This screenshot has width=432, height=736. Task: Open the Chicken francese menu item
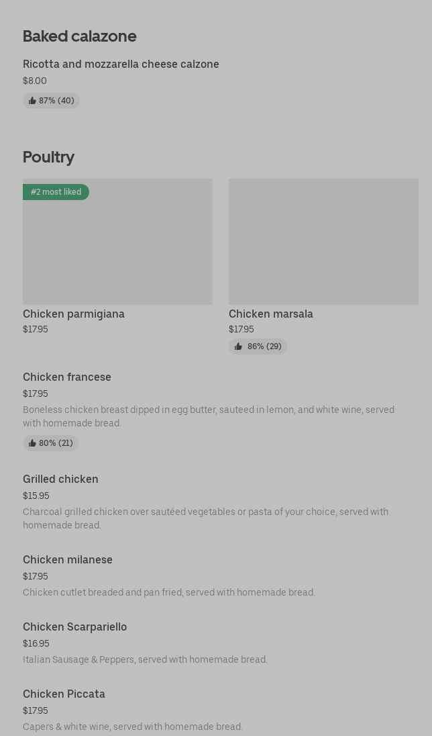pos(67,377)
